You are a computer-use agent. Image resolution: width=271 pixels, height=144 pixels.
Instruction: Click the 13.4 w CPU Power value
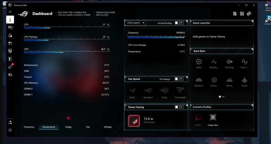148,119
